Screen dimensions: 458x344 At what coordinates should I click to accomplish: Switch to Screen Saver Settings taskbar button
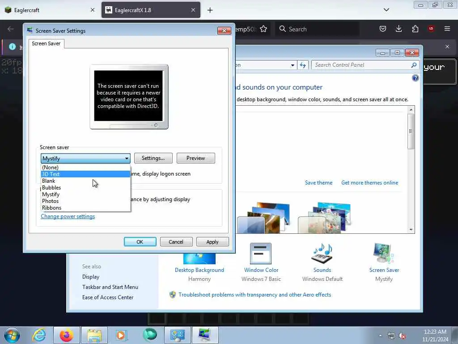(205, 335)
